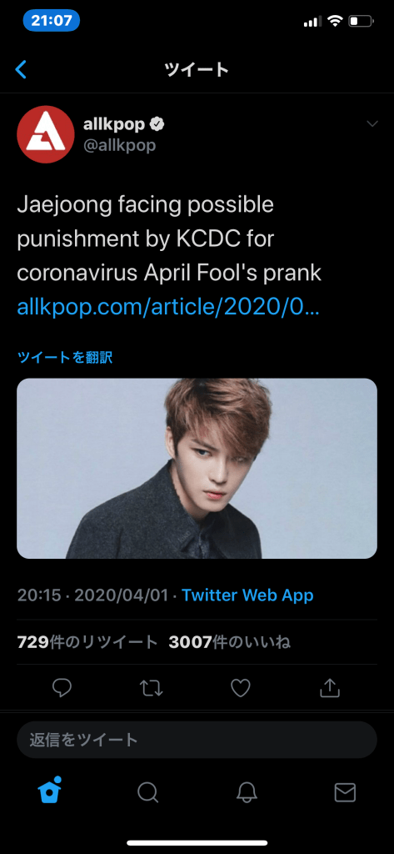
Task: Open the Notifications bell tab
Action: 247,792
